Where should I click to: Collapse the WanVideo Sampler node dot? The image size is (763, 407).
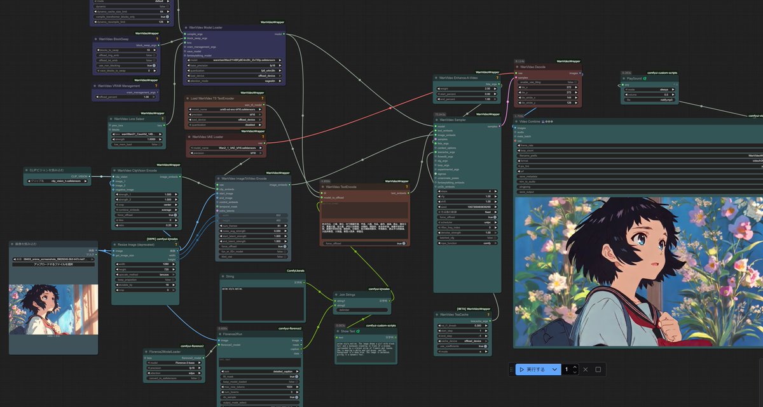tap(437, 119)
